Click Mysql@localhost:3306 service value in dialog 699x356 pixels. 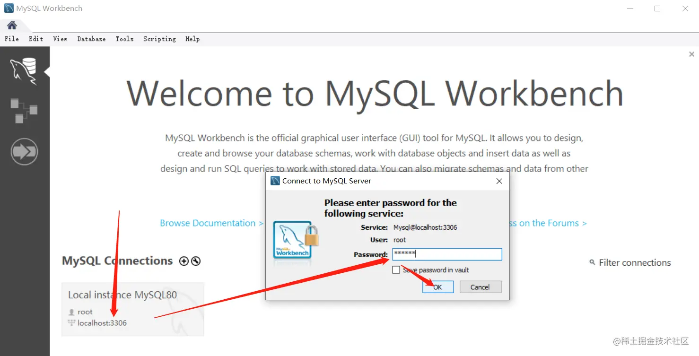click(425, 227)
